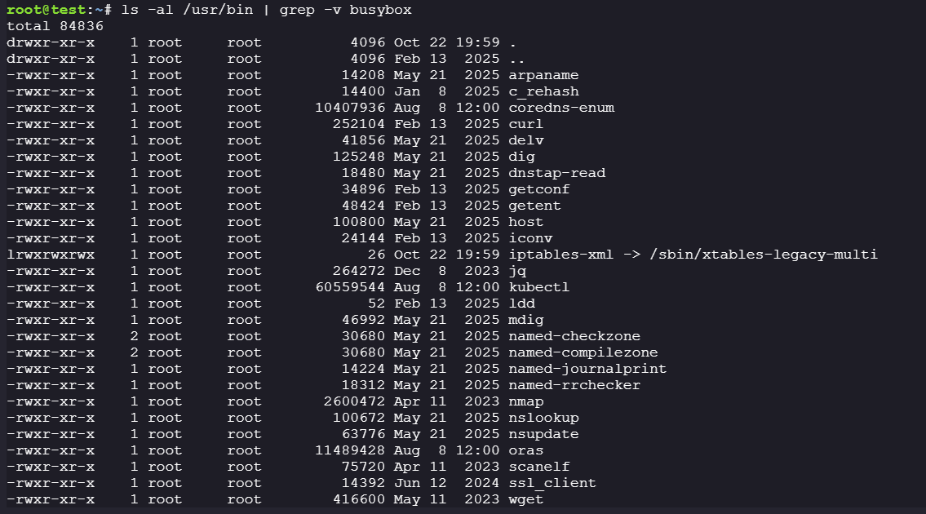Click the nsupdate filename entry

543,434
